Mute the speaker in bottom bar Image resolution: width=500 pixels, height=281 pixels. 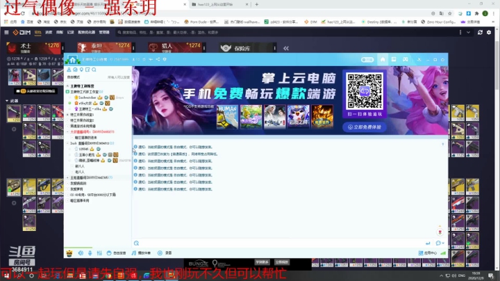(81, 253)
